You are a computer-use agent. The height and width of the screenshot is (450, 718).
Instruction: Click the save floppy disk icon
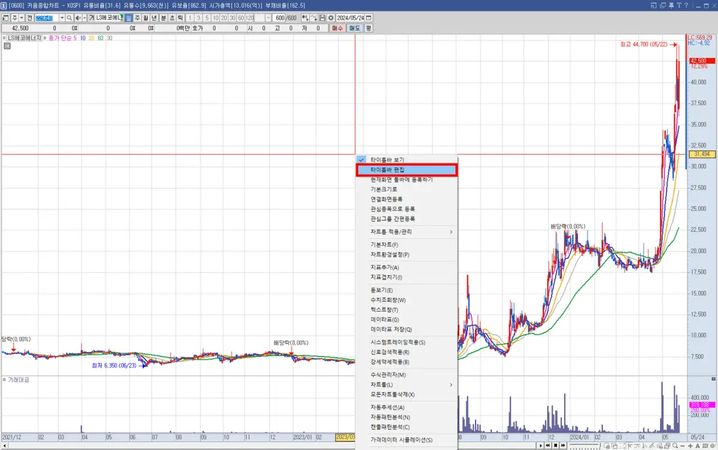click(x=322, y=18)
